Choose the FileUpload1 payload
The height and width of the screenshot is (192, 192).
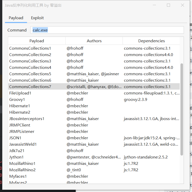point(20,93)
